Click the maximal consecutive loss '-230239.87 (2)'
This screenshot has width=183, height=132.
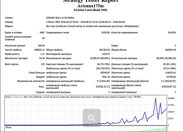pyautogui.click(x=168, y=87)
